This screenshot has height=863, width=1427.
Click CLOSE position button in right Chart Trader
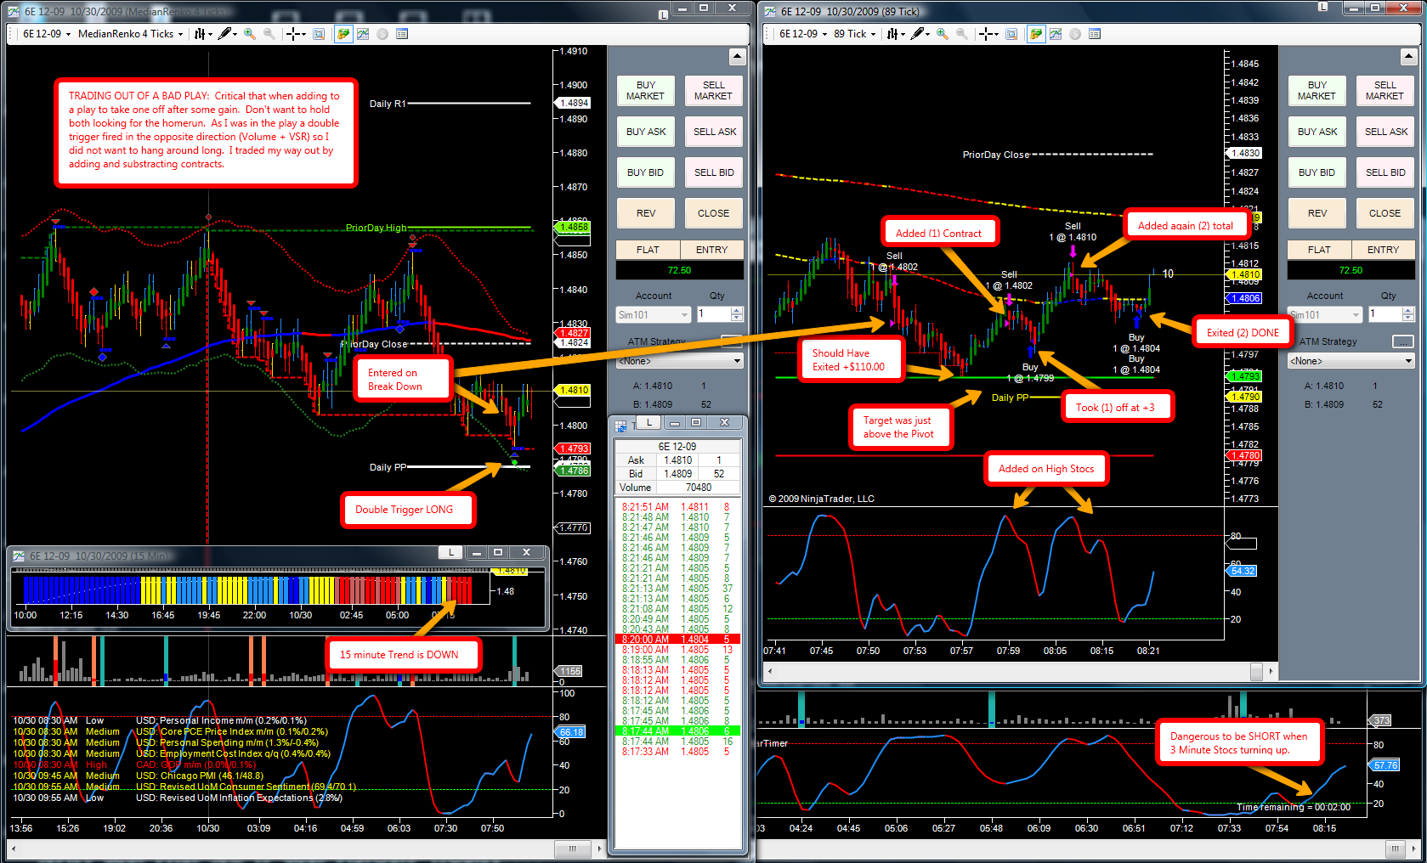pyautogui.click(x=1385, y=213)
